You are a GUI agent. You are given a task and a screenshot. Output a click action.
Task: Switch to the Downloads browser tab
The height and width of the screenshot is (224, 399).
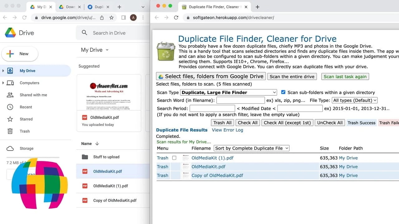pyautogui.click(x=69, y=6)
